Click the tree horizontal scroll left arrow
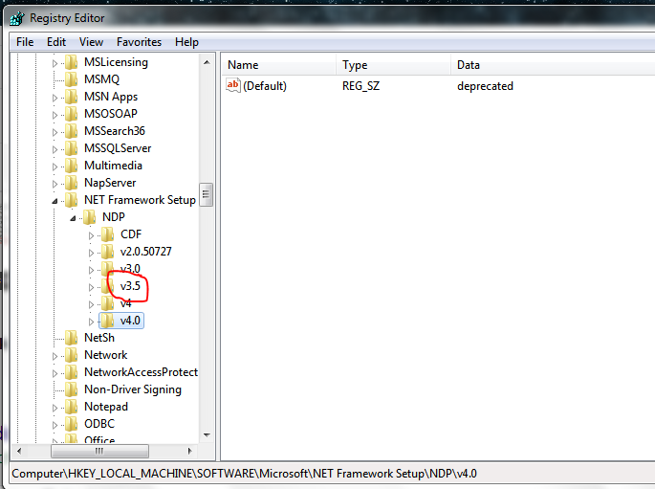 (19, 452)
